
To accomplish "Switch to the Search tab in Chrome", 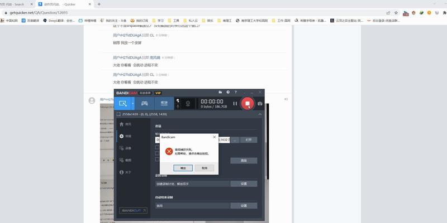I will pyautogui.click(x=16, y=4).
